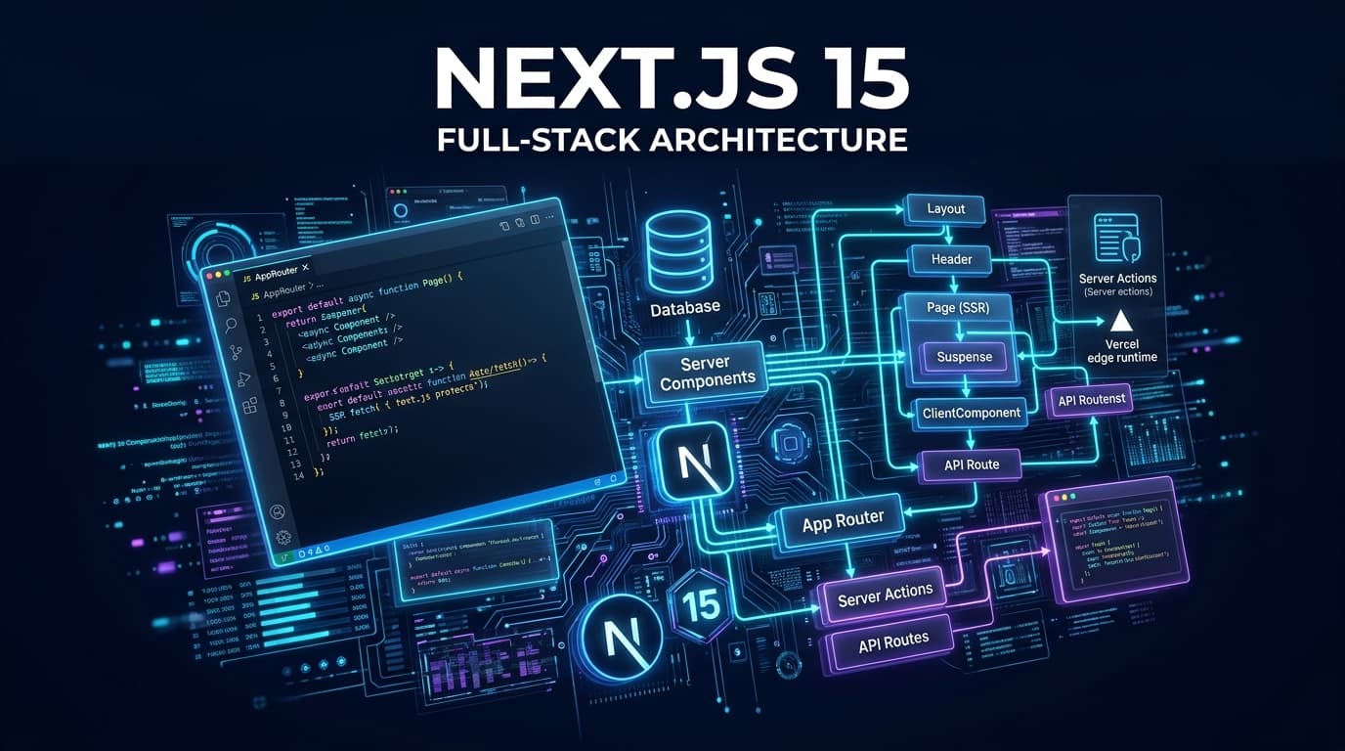Close the AppRouter tab
This screenshot has width=1345, height=751.
306,267
